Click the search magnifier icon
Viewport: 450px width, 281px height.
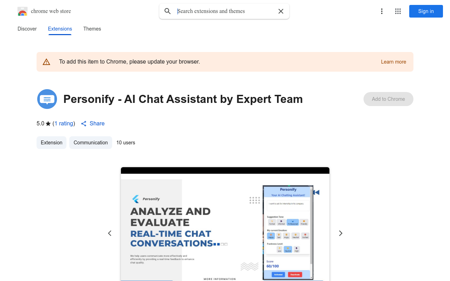[168, 11]
